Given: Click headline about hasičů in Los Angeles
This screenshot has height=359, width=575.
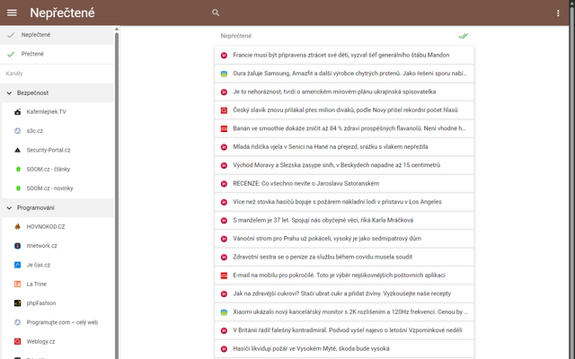Looking at the screenshot, I should [x=337, y=202].
